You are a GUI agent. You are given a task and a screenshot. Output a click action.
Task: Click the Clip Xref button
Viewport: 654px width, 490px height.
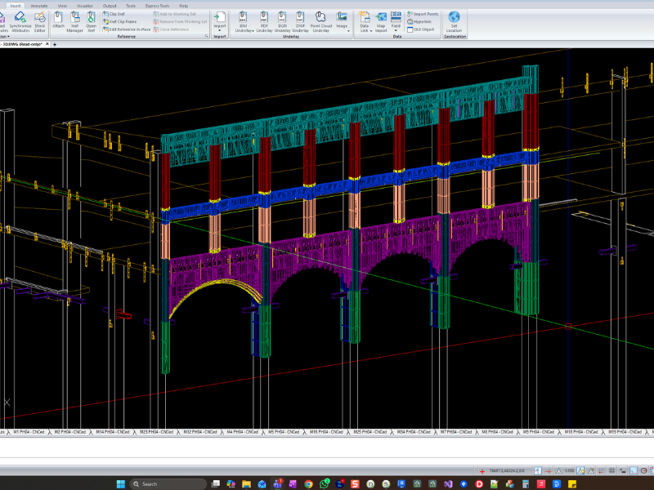point(115,14)
